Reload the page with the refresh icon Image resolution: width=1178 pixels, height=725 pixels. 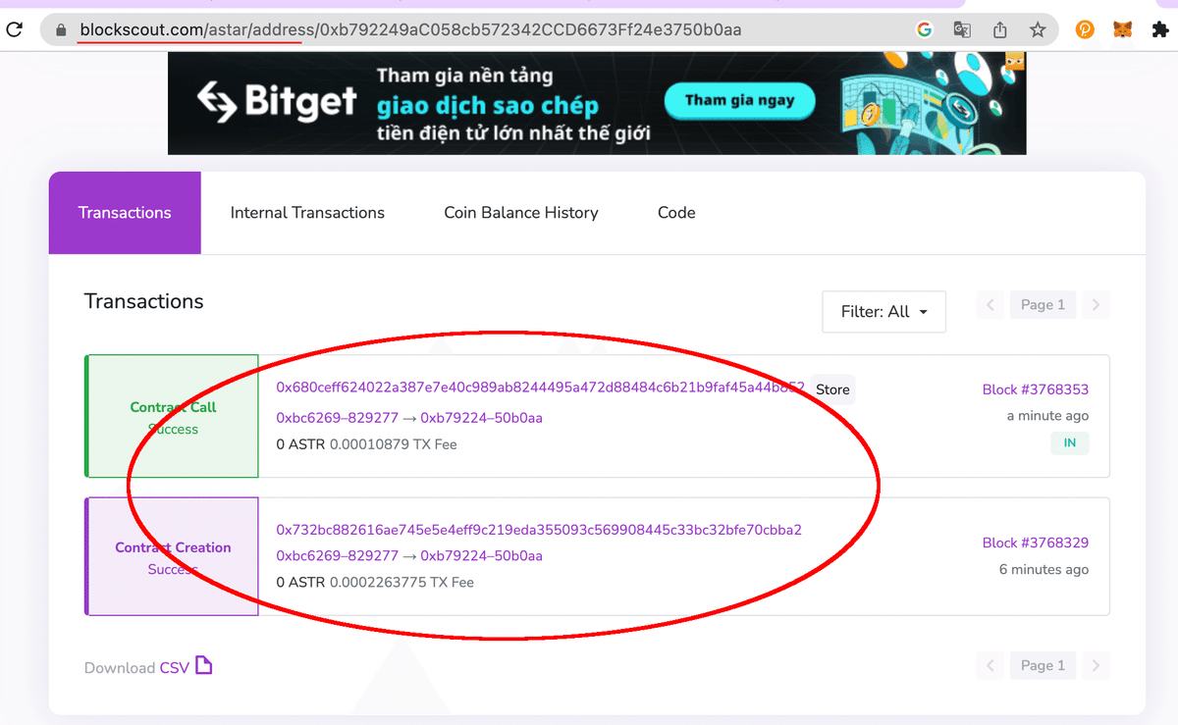tap(14, 29)
